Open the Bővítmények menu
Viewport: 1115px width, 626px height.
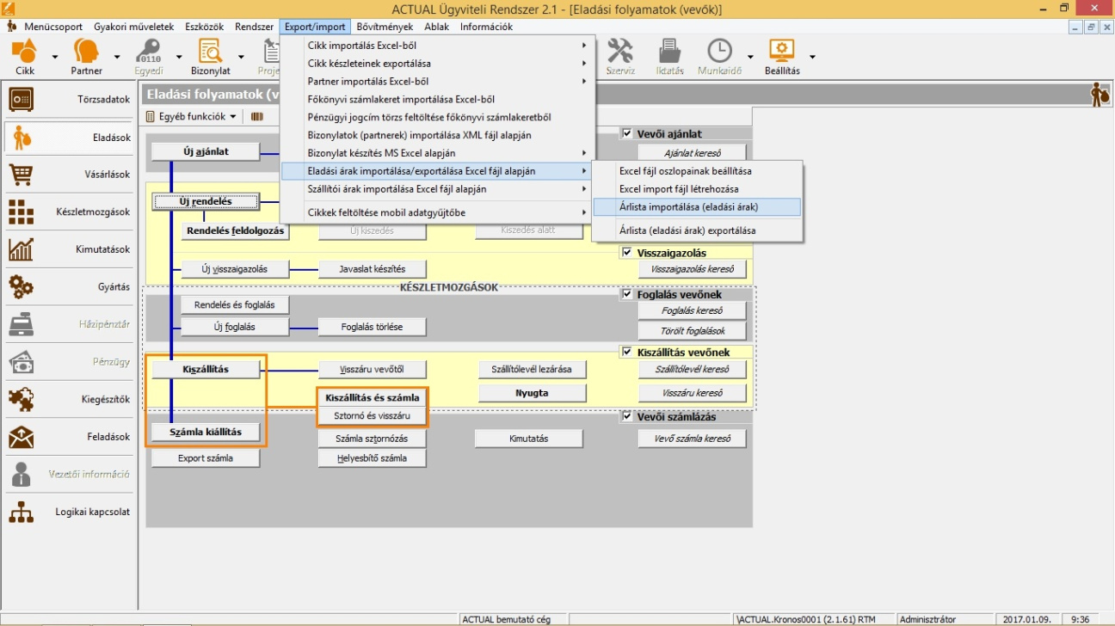(x=385, y=27)
